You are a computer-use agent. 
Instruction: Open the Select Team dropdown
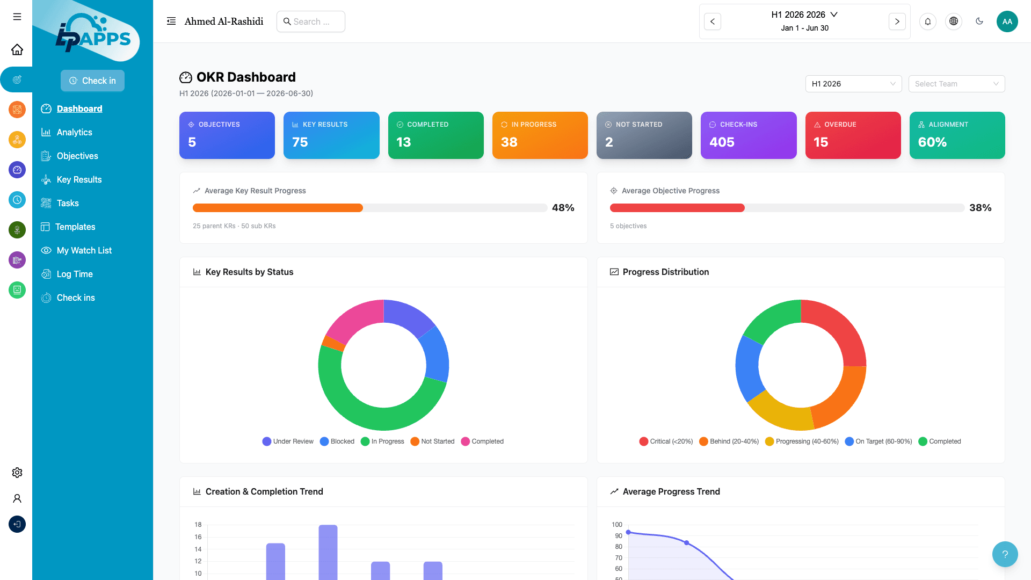coord(956,84)
